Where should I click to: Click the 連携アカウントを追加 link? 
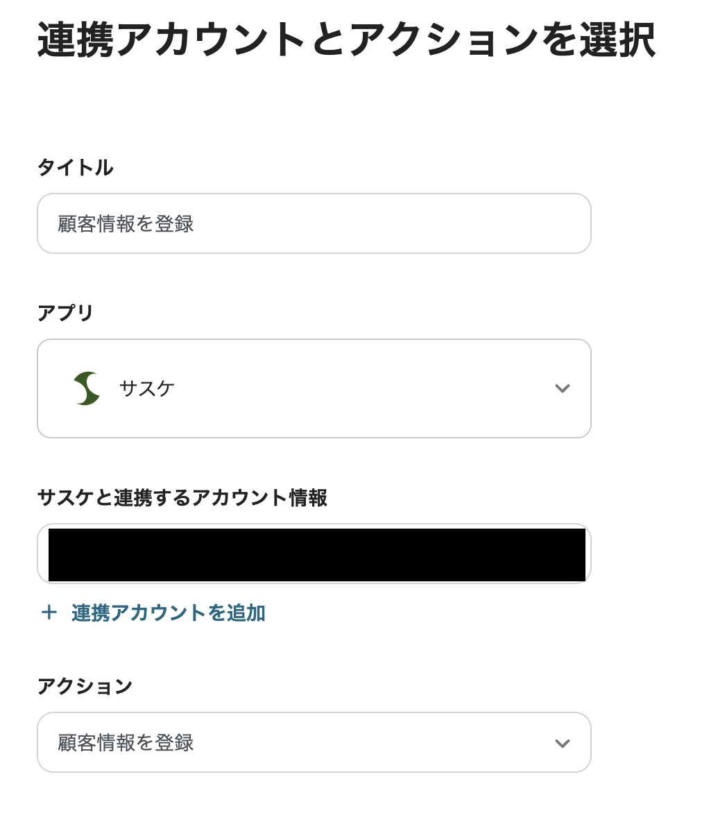[166, 613]
